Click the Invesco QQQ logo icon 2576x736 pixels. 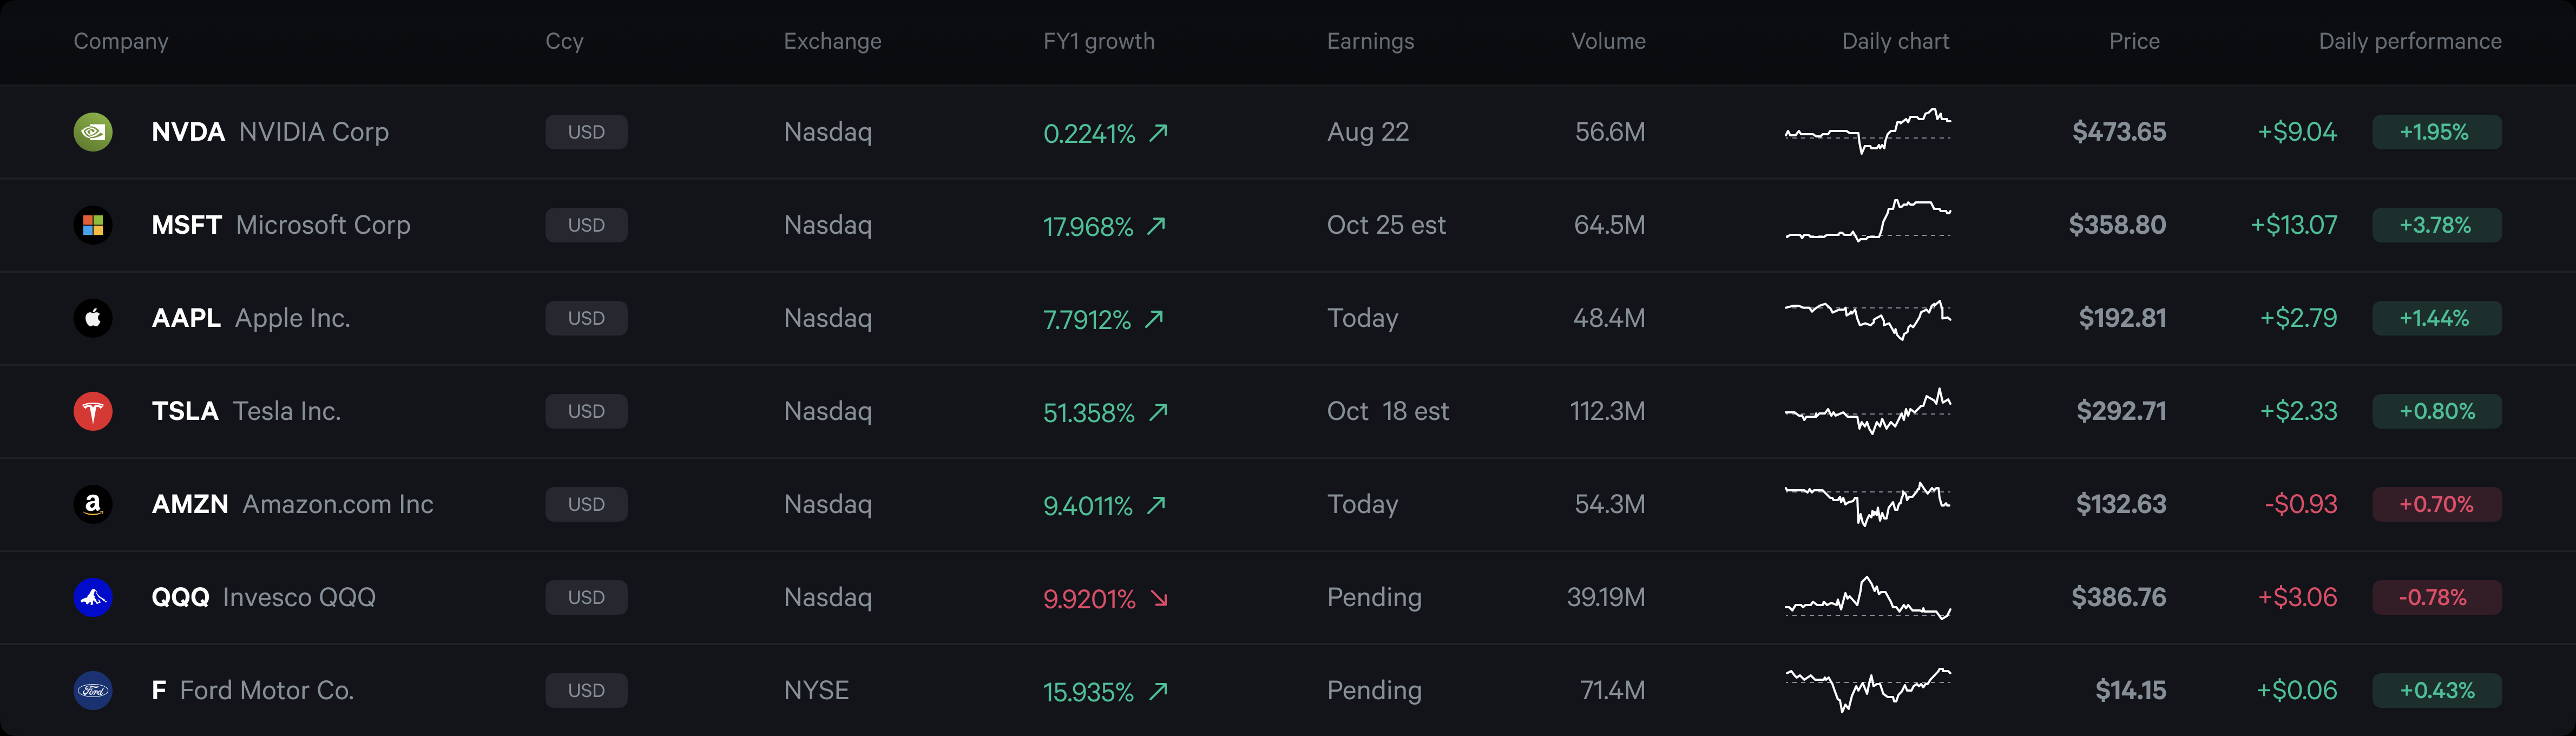coord(93,597)
